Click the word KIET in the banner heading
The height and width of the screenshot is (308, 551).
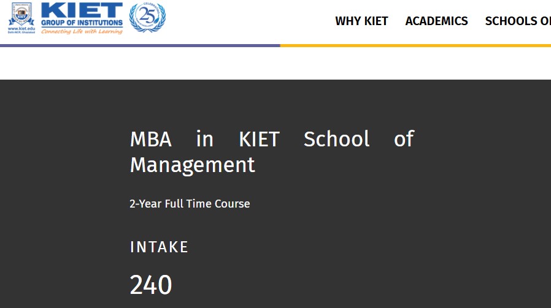pyautogui.click(x=260, y=139)
